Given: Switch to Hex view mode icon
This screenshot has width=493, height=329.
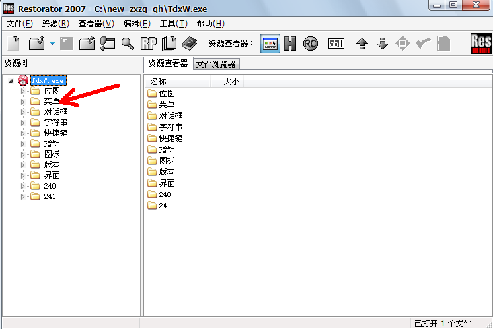Looking at the screenshot, I should (290, 44).
